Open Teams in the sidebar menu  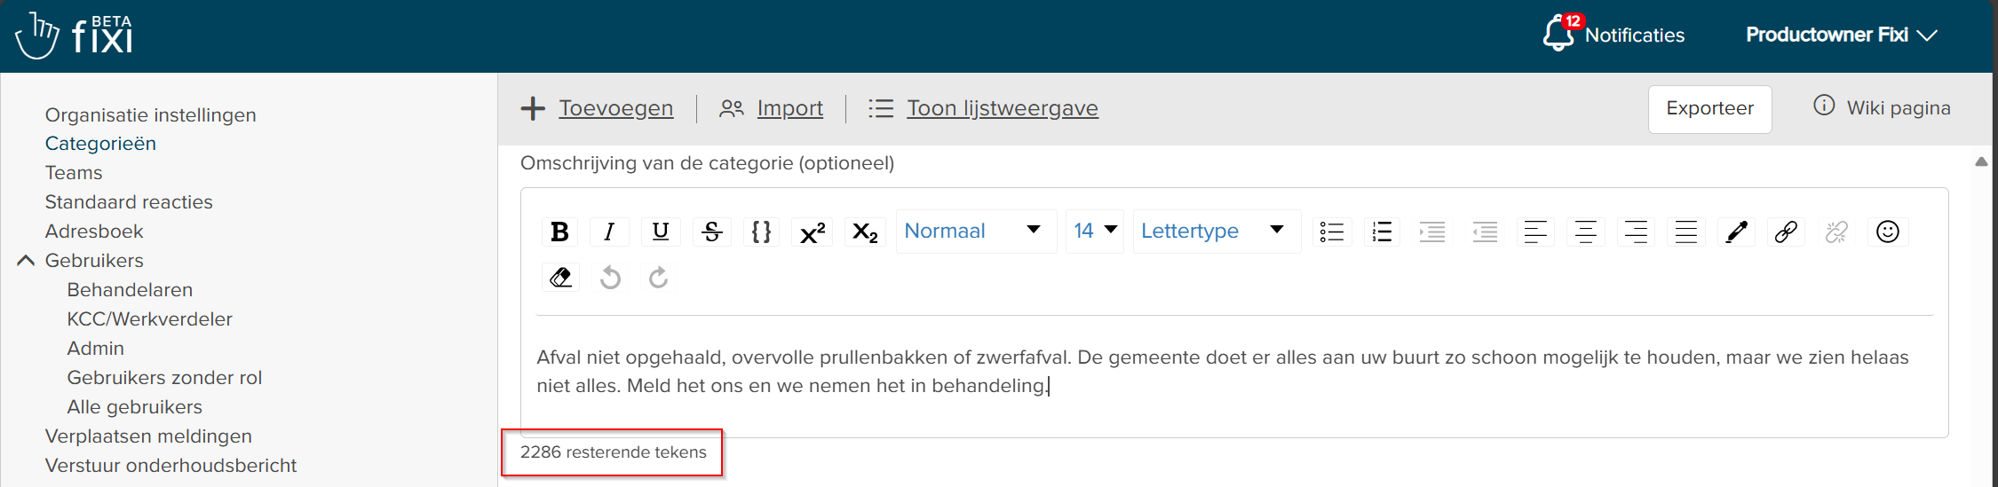74,173
